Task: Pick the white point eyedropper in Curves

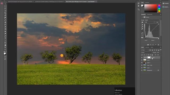Action: pos(142,29)
